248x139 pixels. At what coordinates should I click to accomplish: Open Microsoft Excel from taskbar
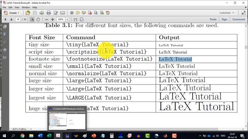[49, 136]
